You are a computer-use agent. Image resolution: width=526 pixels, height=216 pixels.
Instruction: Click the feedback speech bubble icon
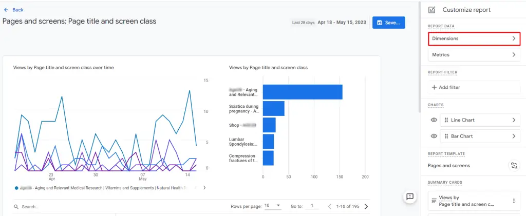click(x=410, y=197)
